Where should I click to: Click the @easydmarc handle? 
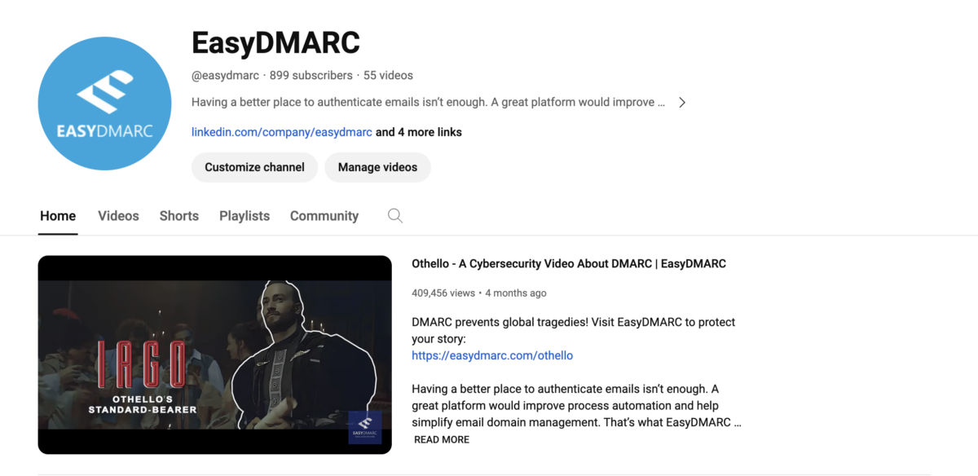coord(225,75)
